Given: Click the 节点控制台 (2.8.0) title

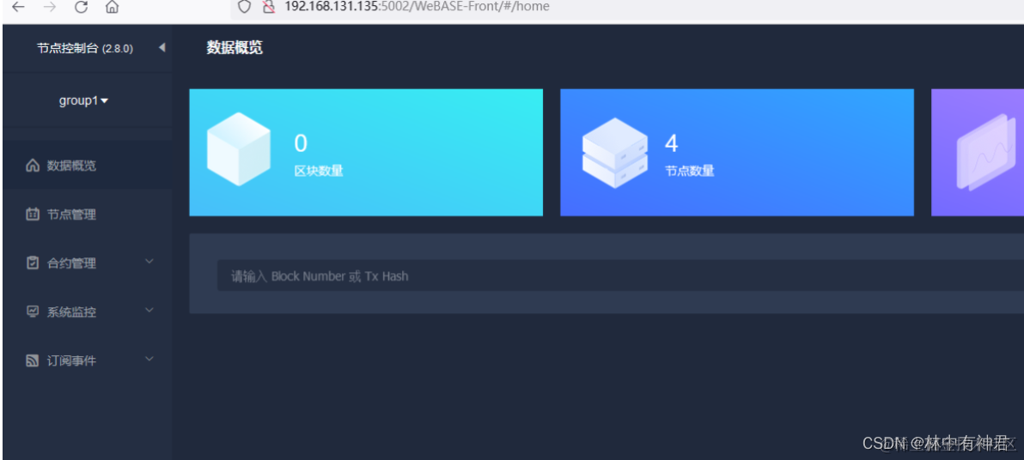Looking at the screenshot, I should coord(85,48).
